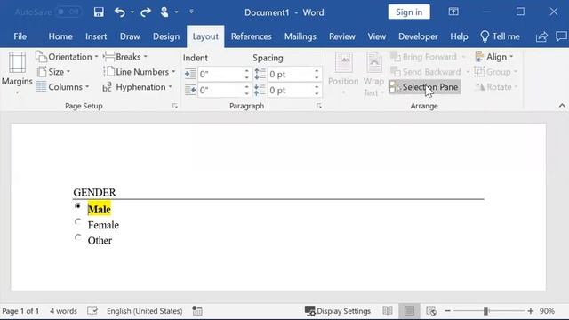Open the Help tab
Screen dimensions: 569x320
pyautogui.click(x=459, y=36)
